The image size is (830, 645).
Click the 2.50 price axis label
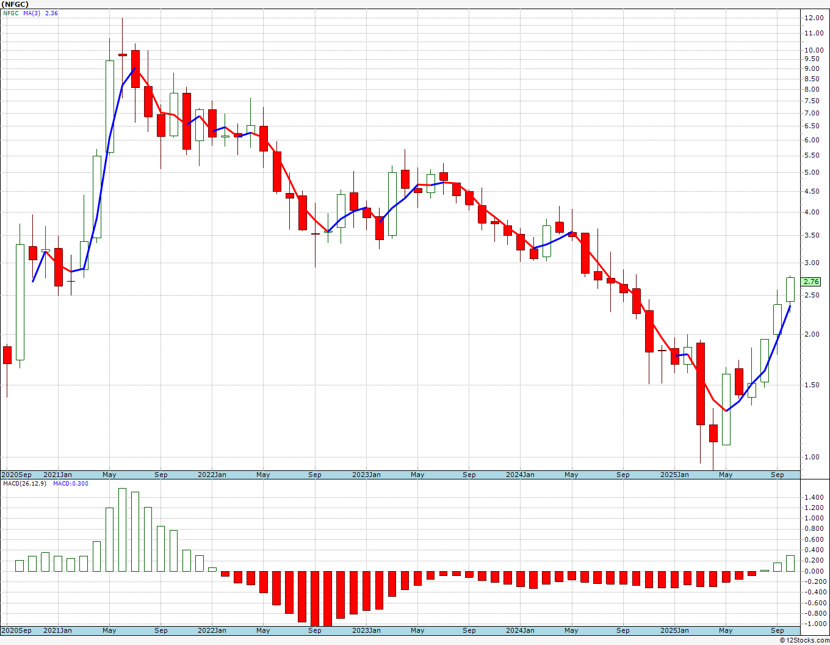click(x=812, y=295)
